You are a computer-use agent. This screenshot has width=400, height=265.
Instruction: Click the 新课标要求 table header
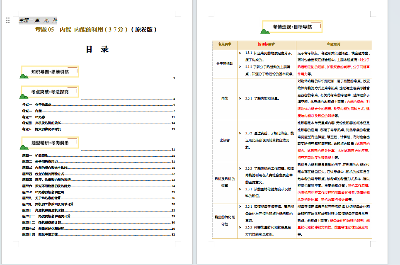tap(267, 44)
